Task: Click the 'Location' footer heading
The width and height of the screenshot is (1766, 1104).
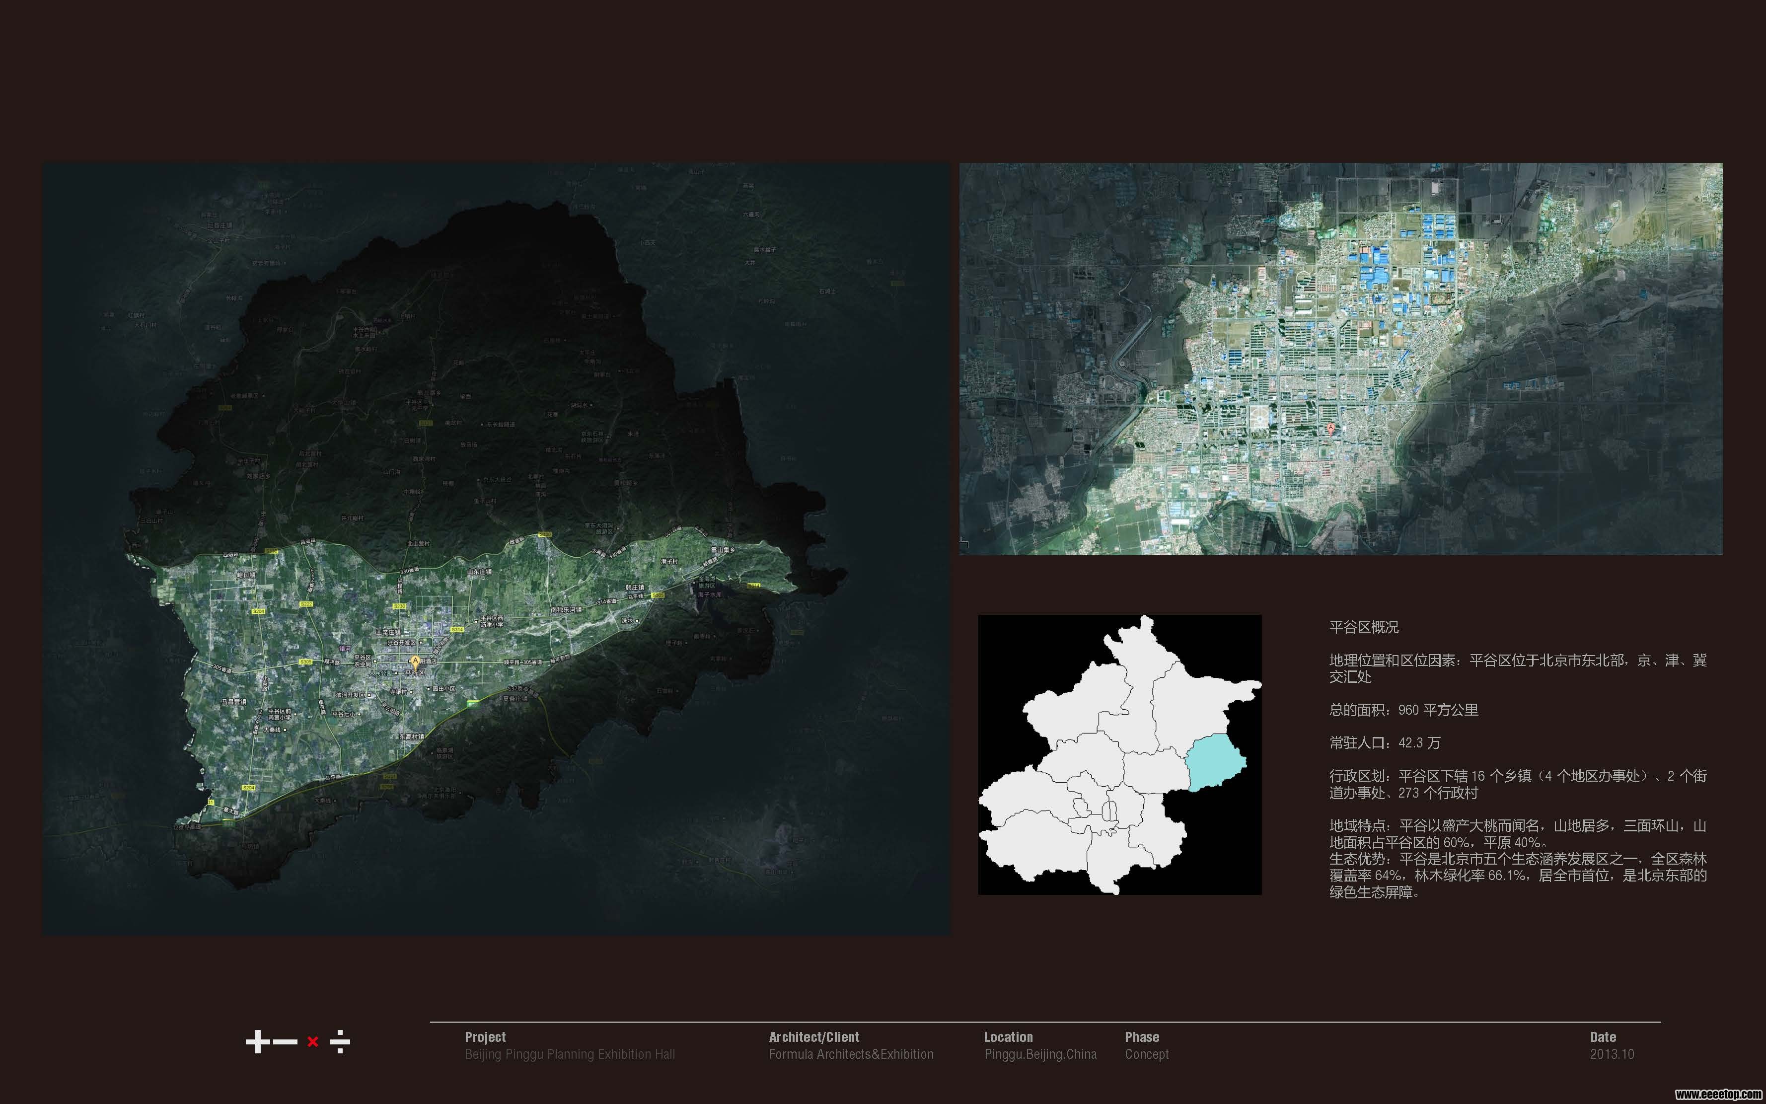Action: pyautogui.click(x=1008, y=1037)
